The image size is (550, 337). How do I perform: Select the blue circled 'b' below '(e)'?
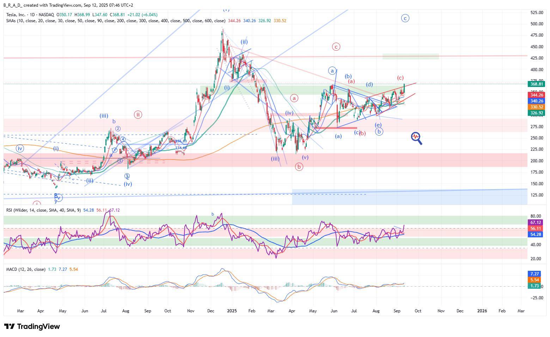pos(379,131)
